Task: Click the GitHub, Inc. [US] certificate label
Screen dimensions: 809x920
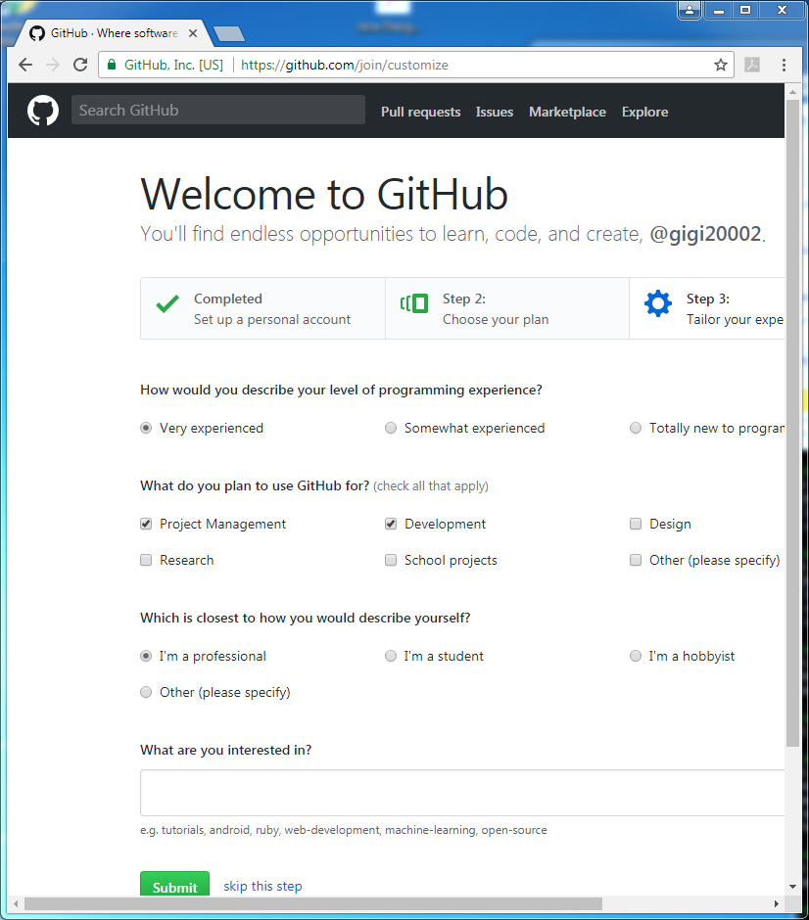Action: coord(173,65)
